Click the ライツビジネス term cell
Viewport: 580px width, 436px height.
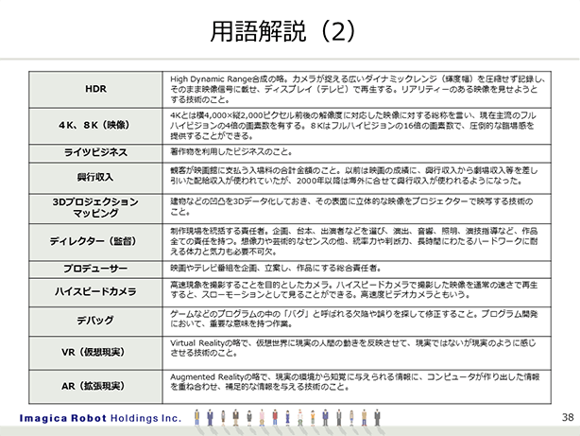point(95,152)
